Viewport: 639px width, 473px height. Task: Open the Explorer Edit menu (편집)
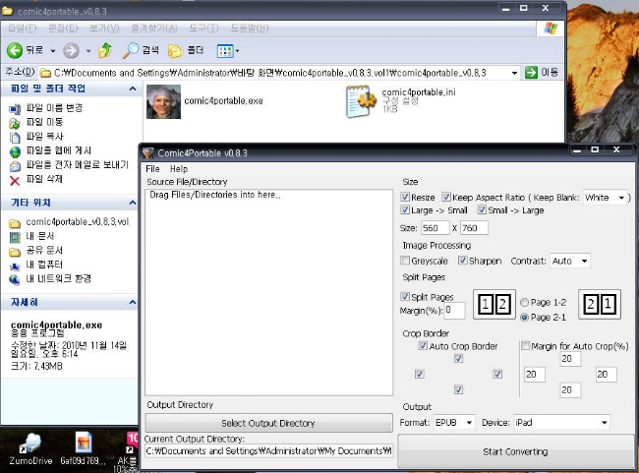tap(63, 29)
